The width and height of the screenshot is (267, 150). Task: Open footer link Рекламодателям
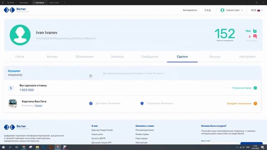tap(145, 130)
